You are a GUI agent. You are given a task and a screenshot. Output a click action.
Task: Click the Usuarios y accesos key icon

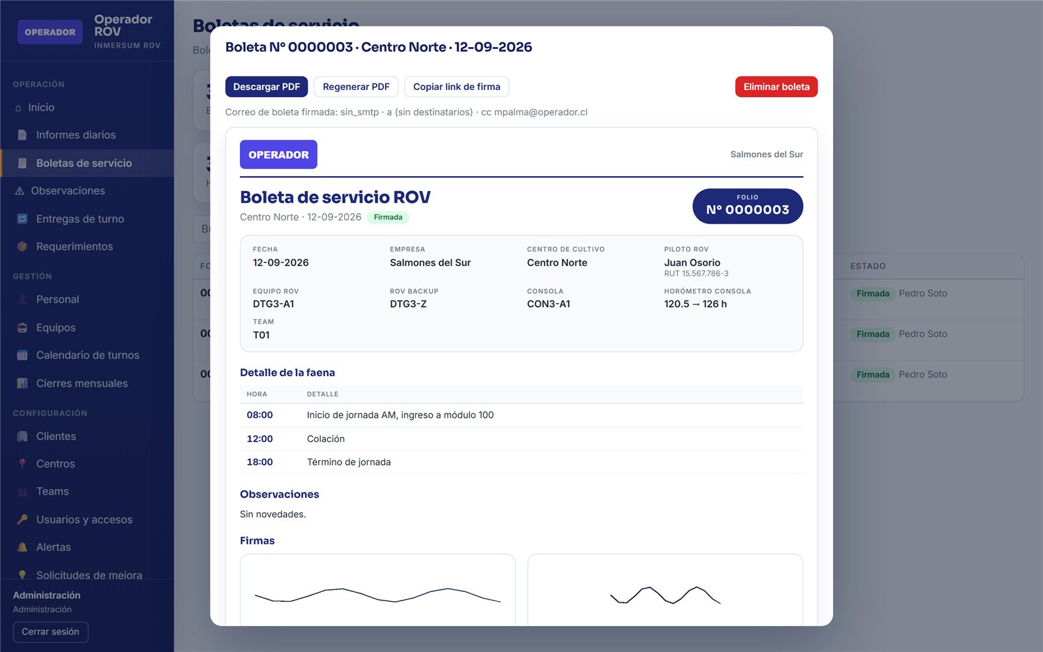[x=22, y=520]
